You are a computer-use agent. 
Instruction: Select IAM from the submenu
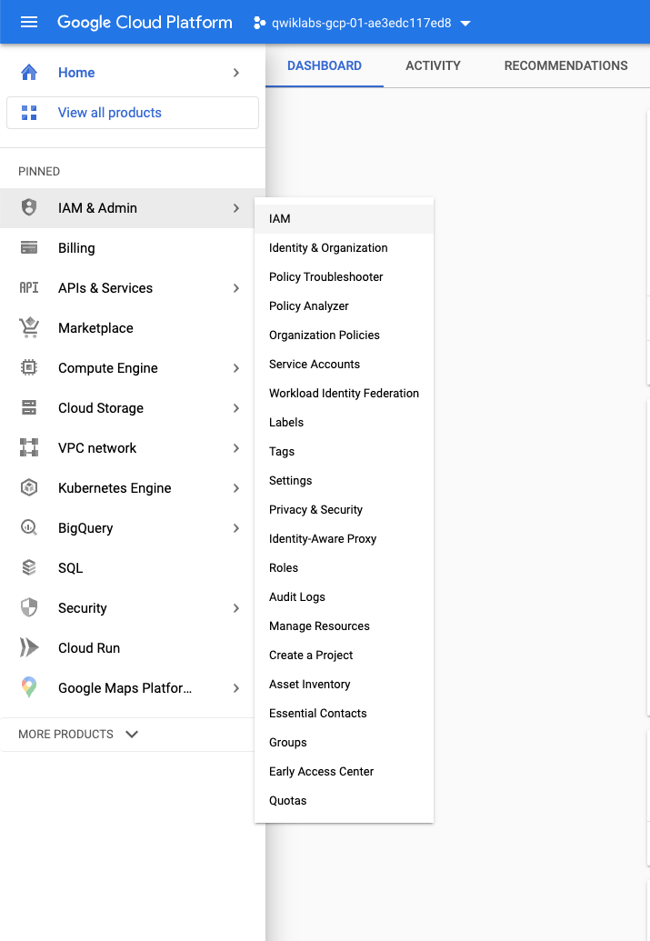pyautogui.click(x=279, y=218)
